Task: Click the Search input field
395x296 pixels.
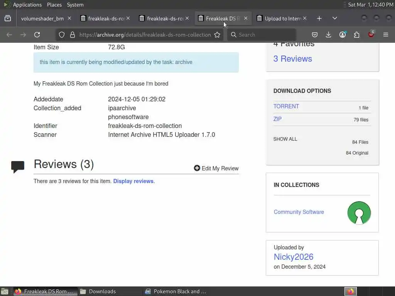Action: click(262, 35)
